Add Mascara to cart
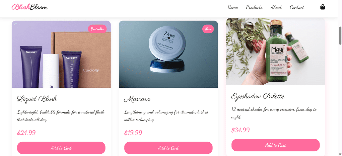Screen dimensions: 343x156 168,148
